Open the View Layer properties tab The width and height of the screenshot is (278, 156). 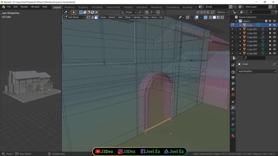pos(233,84)
